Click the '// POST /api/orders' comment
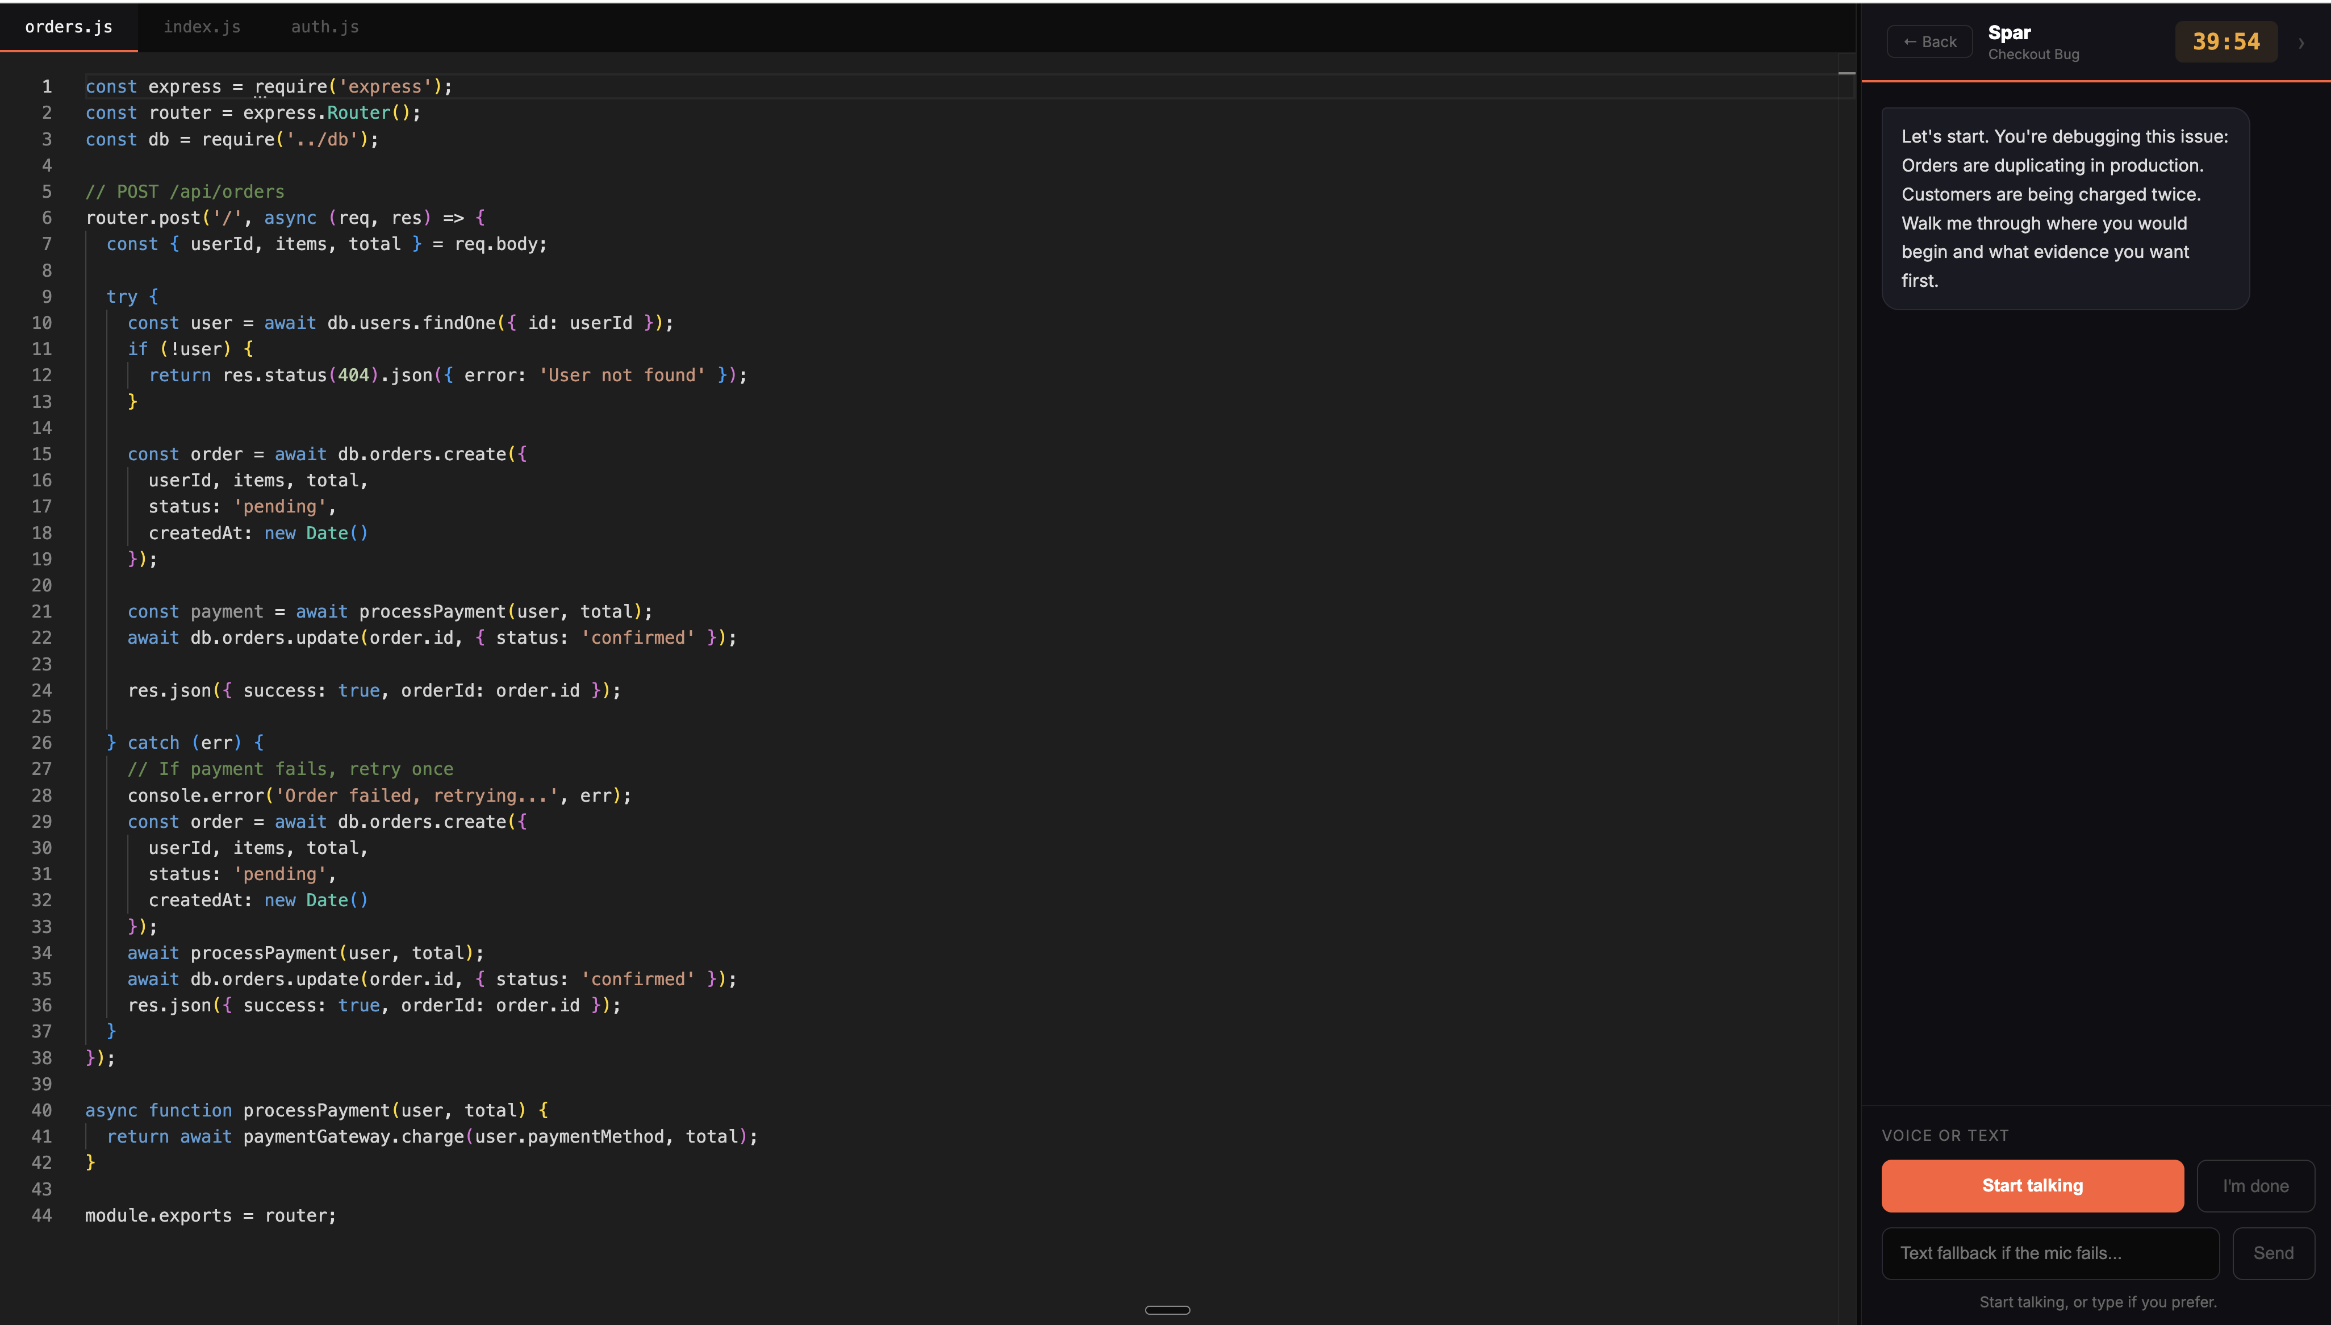 [185, 192]
